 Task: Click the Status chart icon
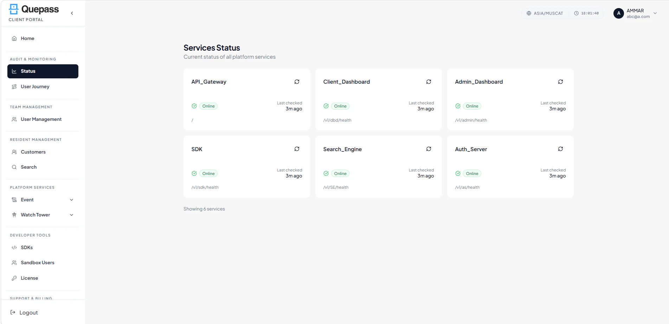click(14, 71)
